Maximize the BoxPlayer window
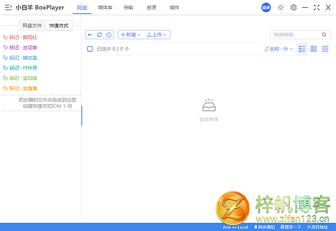 [317, 7]
